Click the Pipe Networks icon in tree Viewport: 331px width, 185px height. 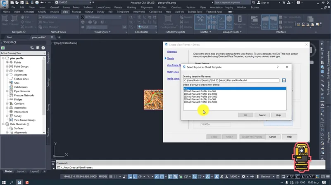click(x=12, y=91)
